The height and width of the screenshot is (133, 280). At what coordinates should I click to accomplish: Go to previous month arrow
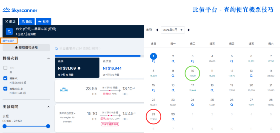(157, 30)
